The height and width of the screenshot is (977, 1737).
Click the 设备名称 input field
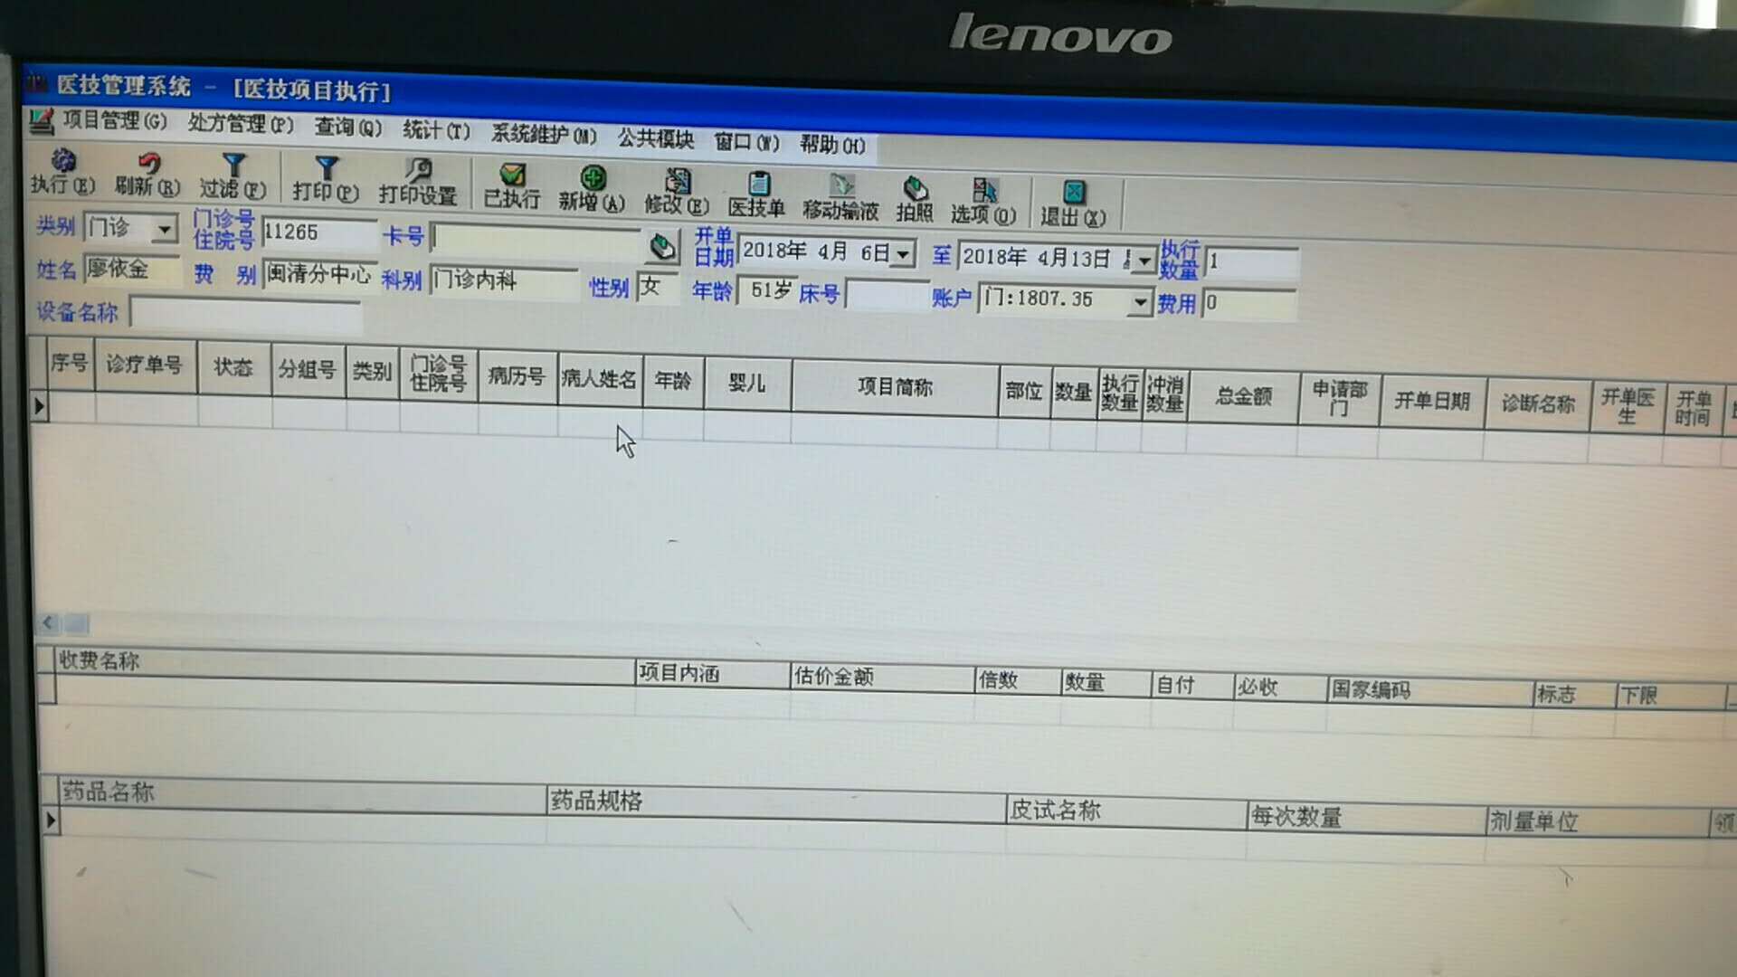pyautogui.click(x=246, y=315)
